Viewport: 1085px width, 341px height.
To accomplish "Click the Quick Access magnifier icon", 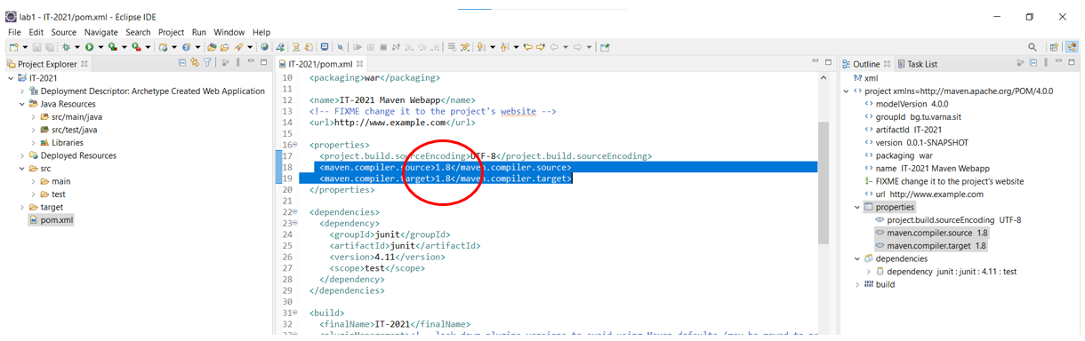I will (x=1033, y=47).
